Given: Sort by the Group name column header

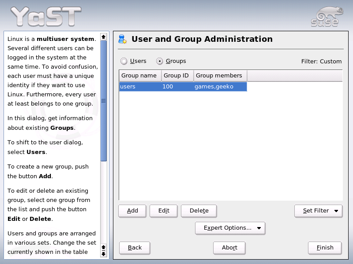Looking at the screenshot, I should pos(140,76).
